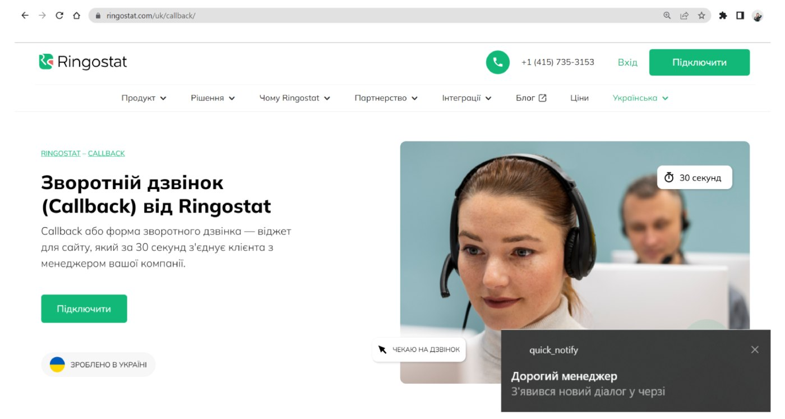Expand the Інтеграції menu

click(x=467, y=98)
